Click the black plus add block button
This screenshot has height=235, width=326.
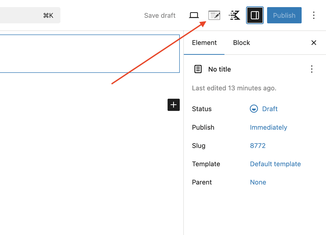pyautogui.click(x=173, y=105)
